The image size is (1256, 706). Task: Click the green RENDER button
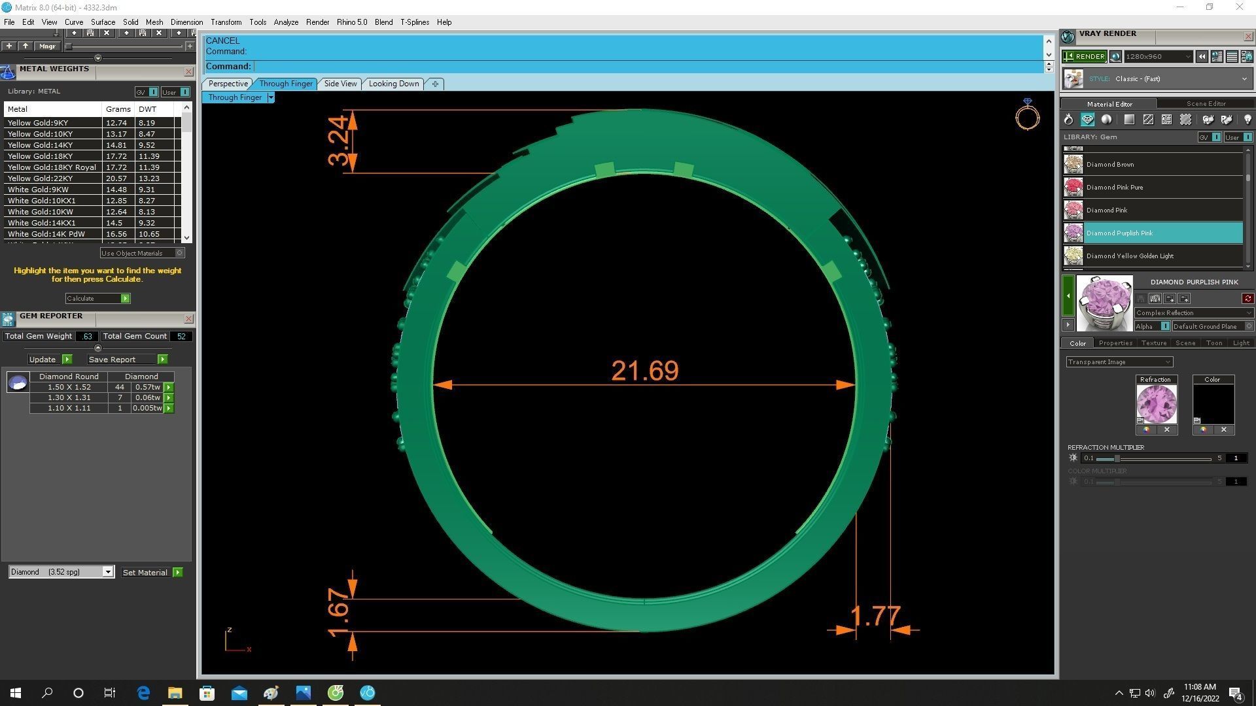1084,57
